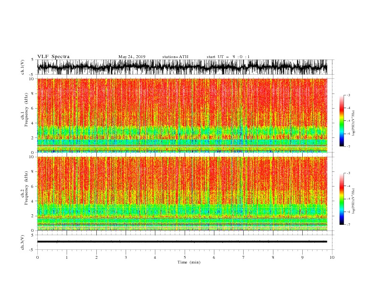Click the "ch.3(V)" waveform axis label

pyautogui.click(x=23, y=242)
